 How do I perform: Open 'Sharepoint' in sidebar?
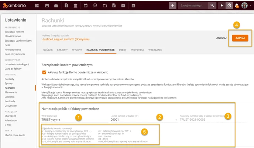click(10, 116)
